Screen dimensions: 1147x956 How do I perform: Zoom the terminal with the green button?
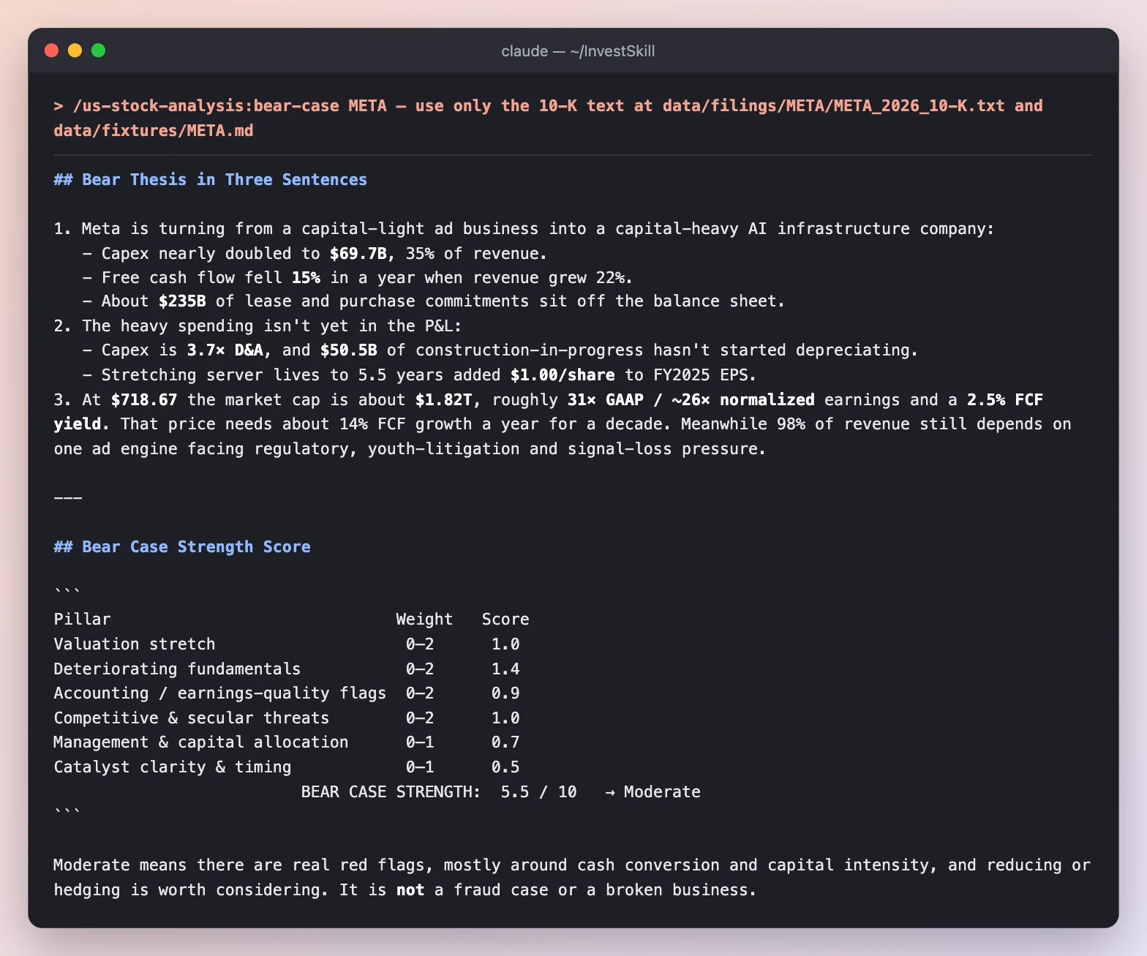(x=98, y=50)
